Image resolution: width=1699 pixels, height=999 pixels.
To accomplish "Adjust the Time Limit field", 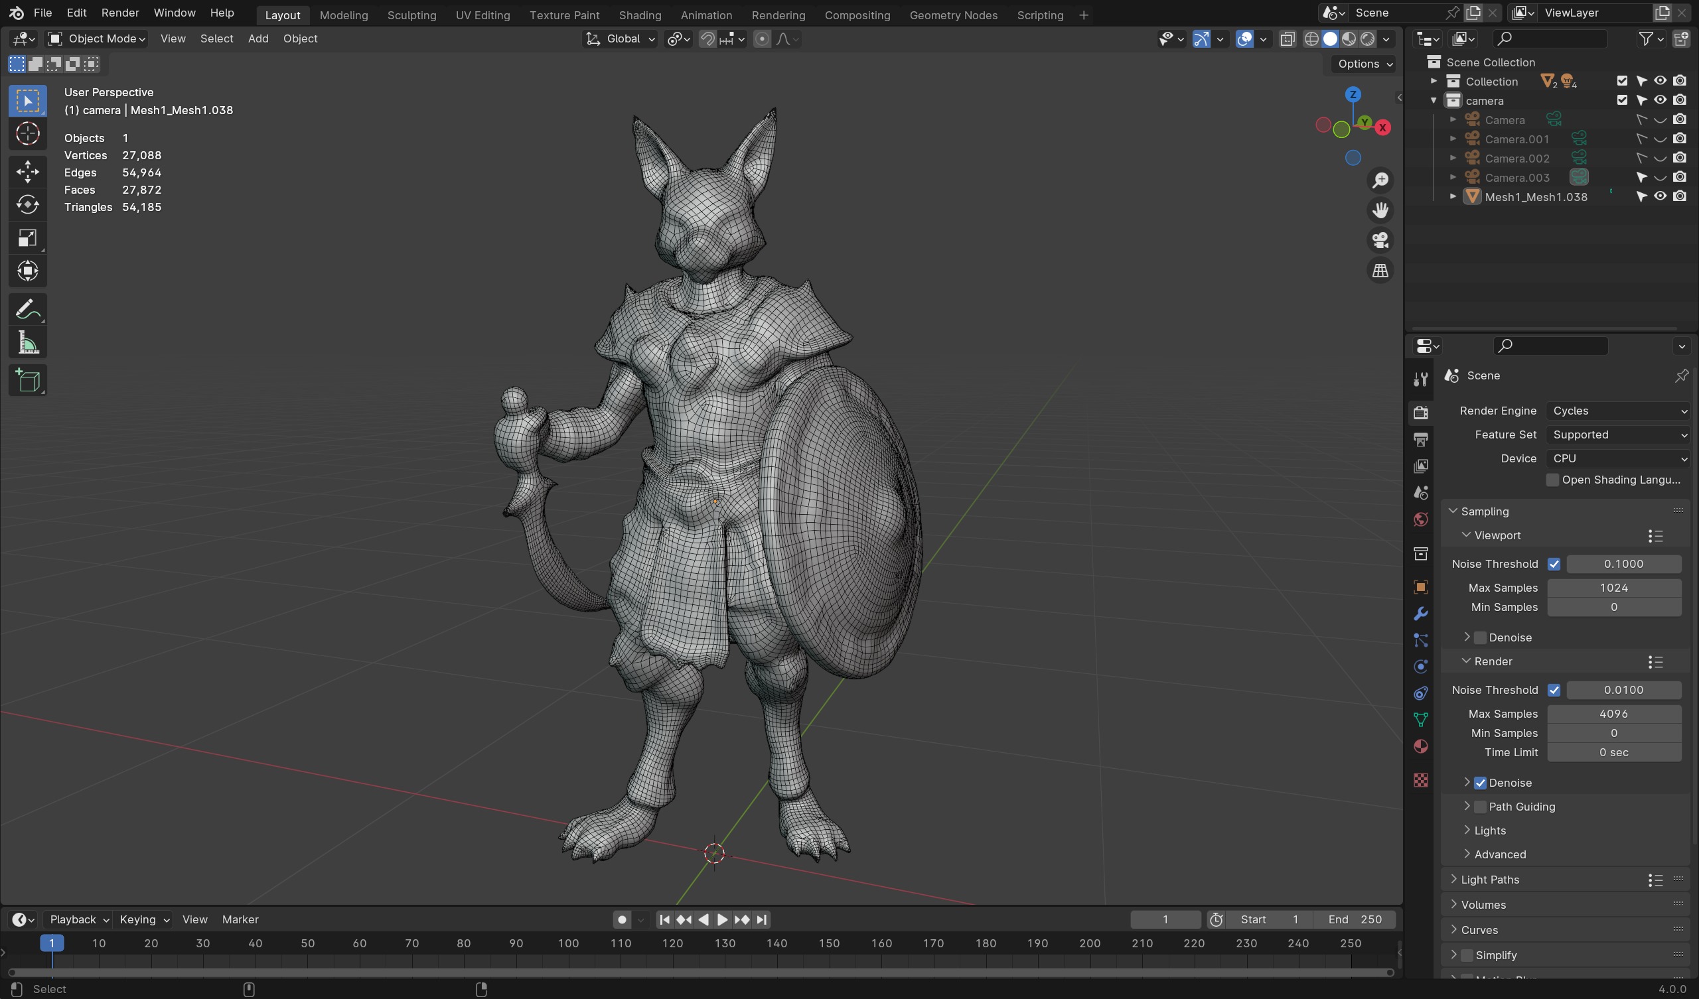I will tap(1613, 753).
